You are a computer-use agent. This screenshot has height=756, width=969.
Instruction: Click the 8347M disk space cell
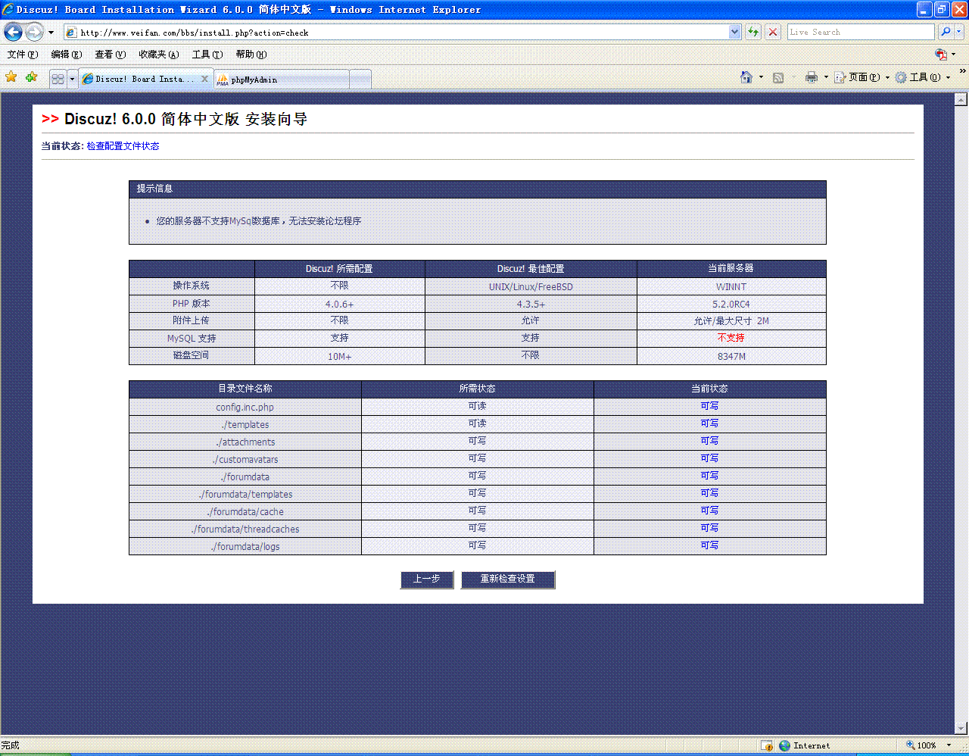click(731, 357)
